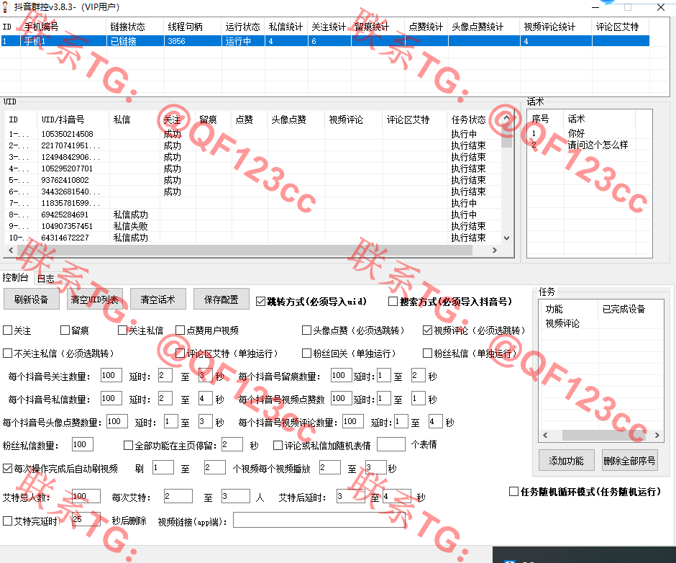This screenshot has height=563, width=676.
Task: Tick 头像点赞 (必须选跳转) checkbox
Action: coord(306,330)
